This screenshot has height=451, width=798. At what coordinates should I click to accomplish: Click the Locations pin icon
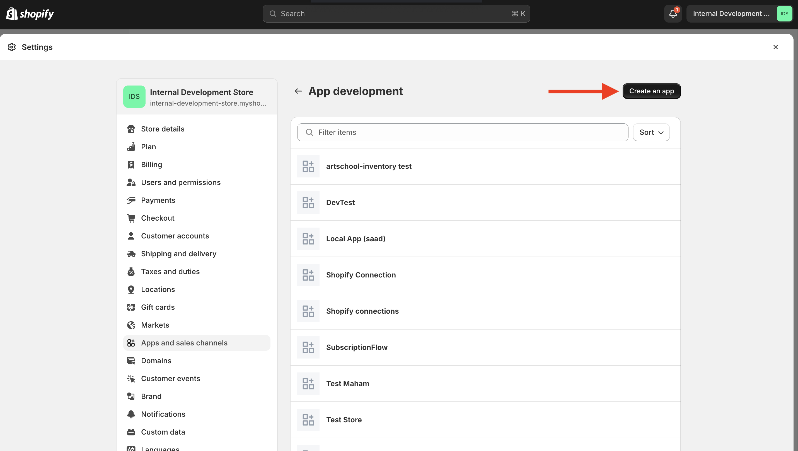click(x=131, y=289)
